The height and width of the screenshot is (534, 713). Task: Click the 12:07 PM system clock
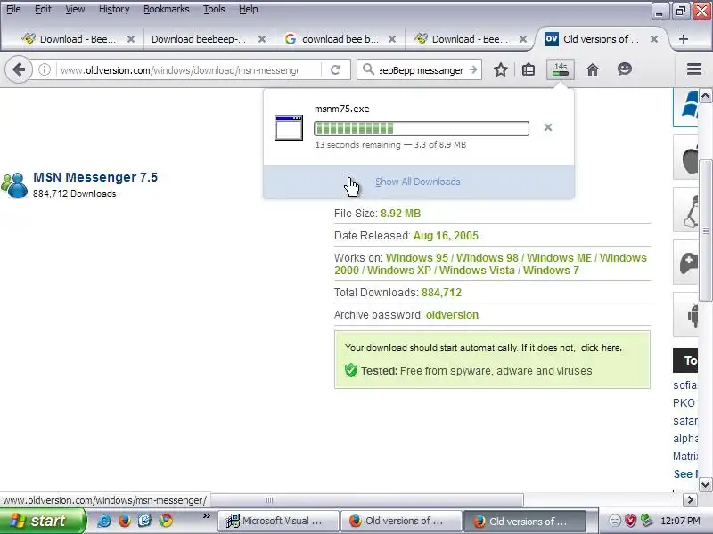pos(680,521)
